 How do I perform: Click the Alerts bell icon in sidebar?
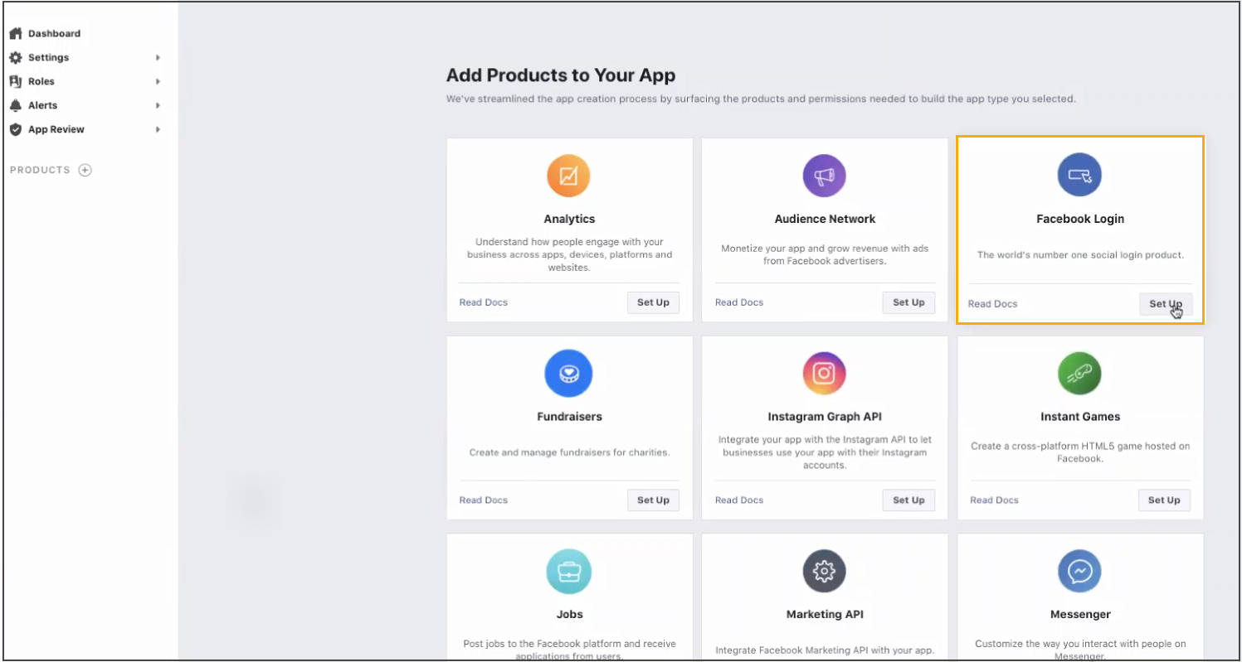(15, 105)
